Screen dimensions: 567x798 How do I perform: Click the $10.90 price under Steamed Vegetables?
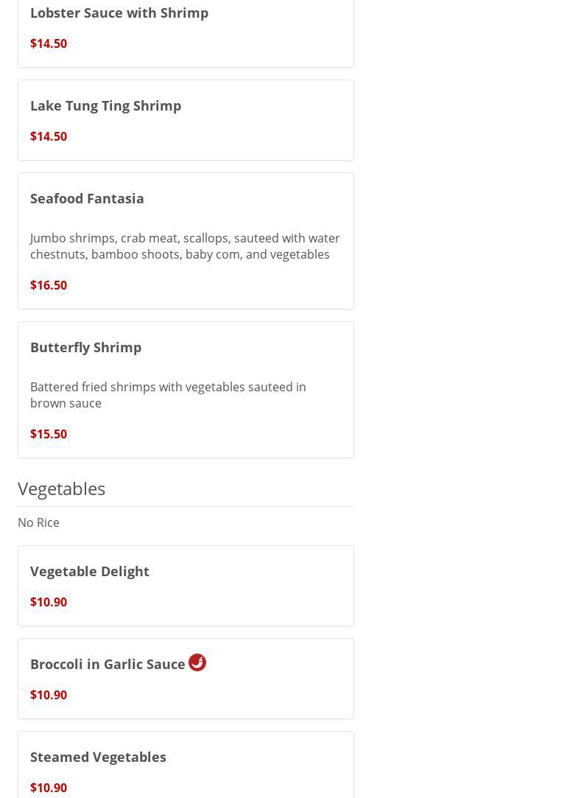pos(49,788)
